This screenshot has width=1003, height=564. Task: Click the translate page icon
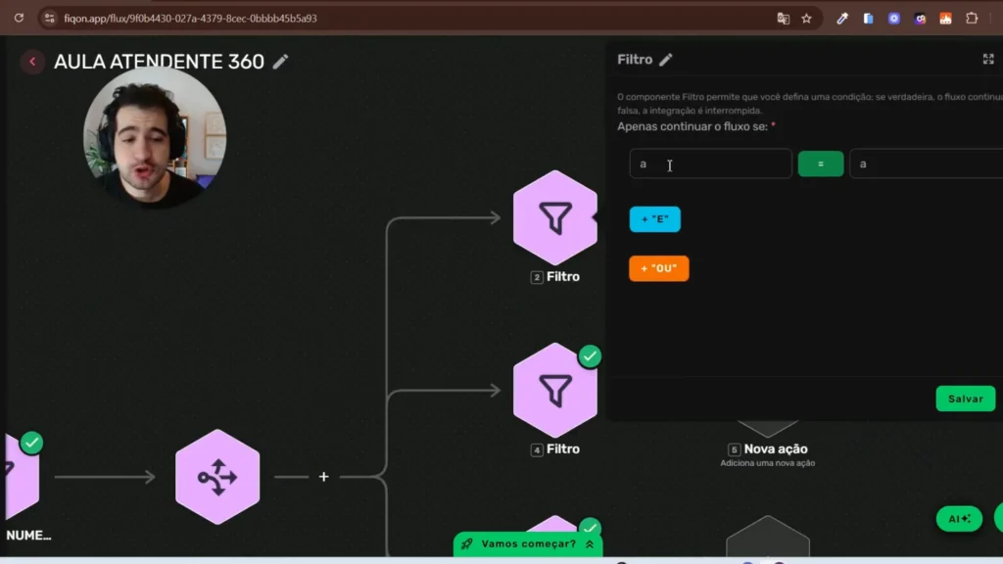tap(783, 19)
